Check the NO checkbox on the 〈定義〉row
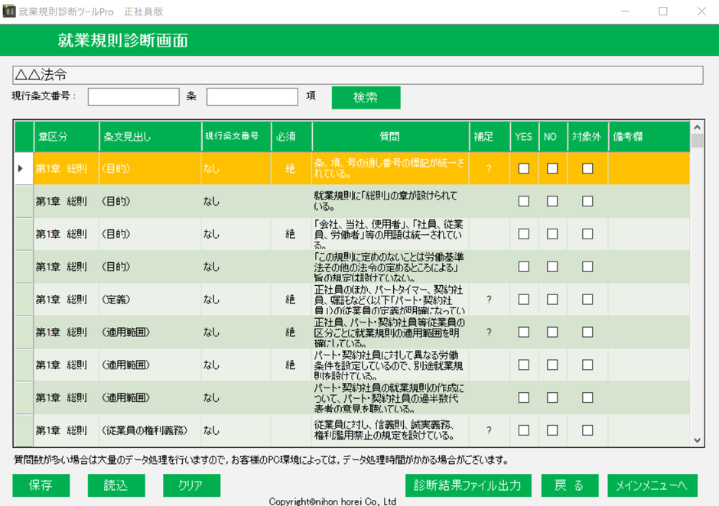This screenshot has width=719, height=506. click(552, 300)
